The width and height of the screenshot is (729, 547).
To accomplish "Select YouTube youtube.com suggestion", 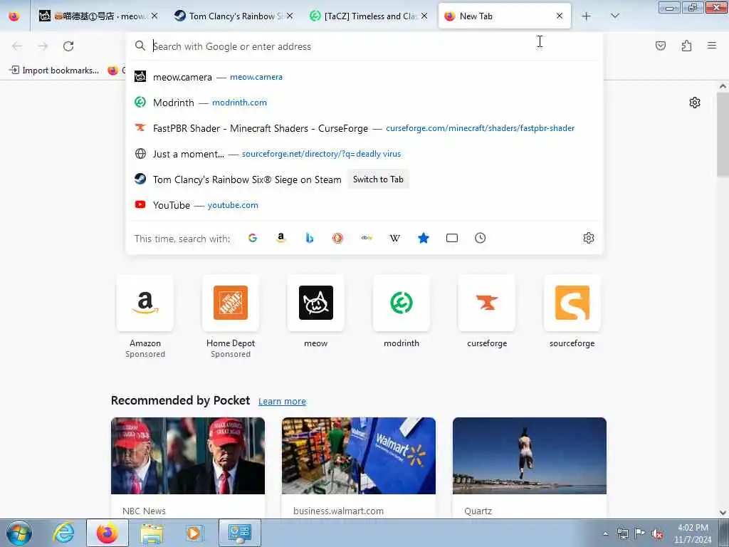I will pyautogui.click(x=364, y=205).
